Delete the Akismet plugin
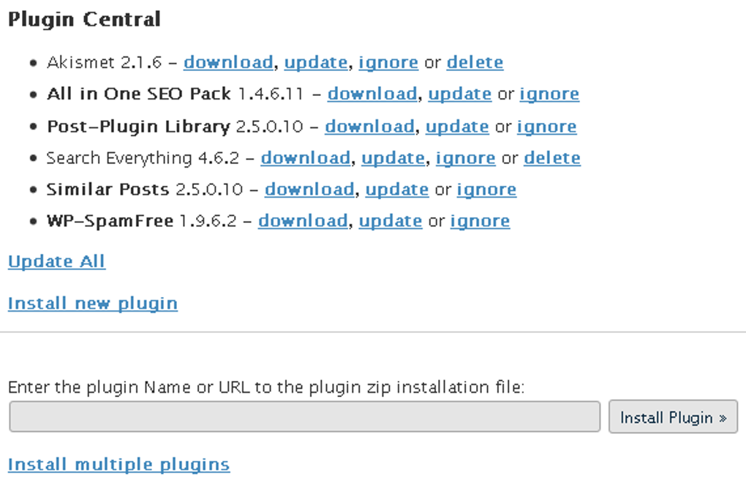The height and width of the screenshot is (482, 746). [475, 62]
